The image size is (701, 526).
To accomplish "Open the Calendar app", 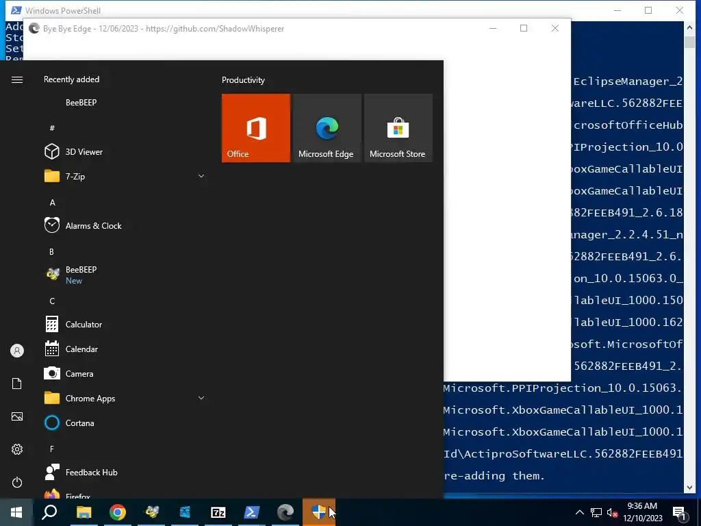I will click(125, 349).
